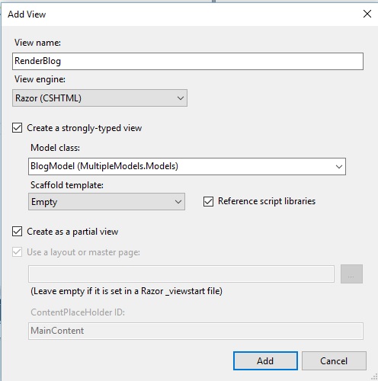Click the View name field containing RenderBlog
Viewport: 378px width, 381px height.
click(187, 61)
